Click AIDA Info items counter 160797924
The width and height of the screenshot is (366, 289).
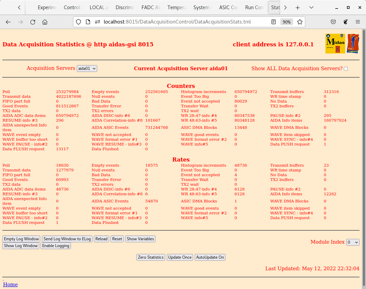pos(335,120)
